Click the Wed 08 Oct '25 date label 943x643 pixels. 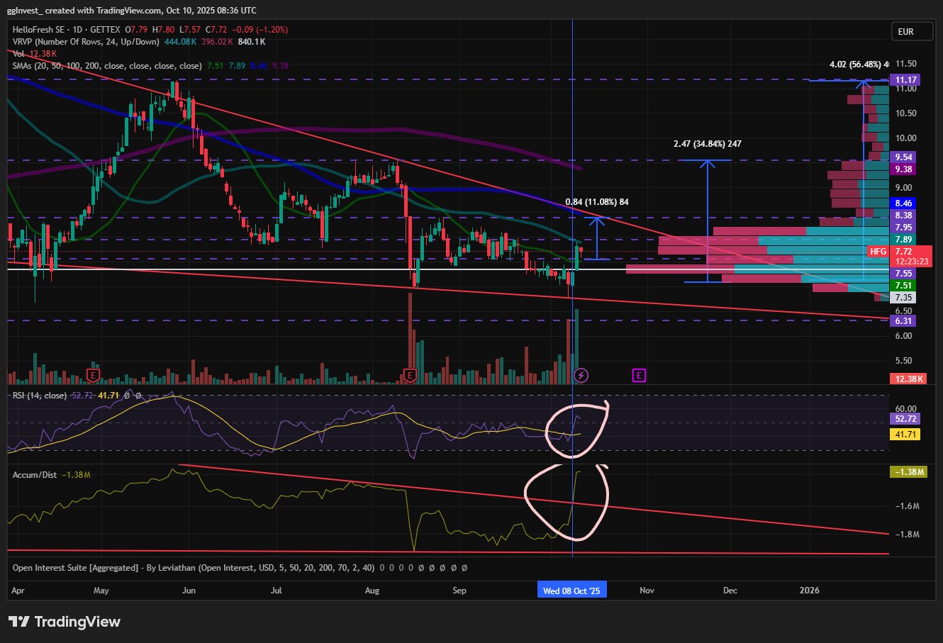(571, 591)
